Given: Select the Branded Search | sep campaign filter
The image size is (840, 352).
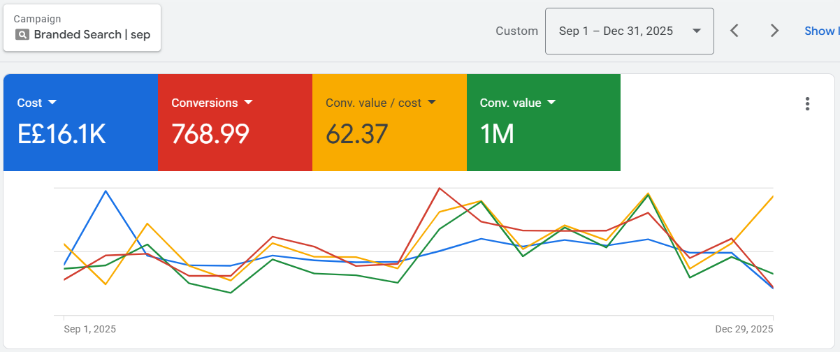Looking at the screenshot, I should click(x=92, y=35).
